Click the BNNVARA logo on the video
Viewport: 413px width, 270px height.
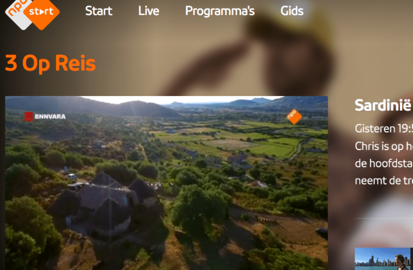coord(45,117)
